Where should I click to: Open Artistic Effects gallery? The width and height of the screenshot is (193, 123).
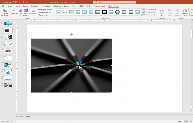coord(26,12)
